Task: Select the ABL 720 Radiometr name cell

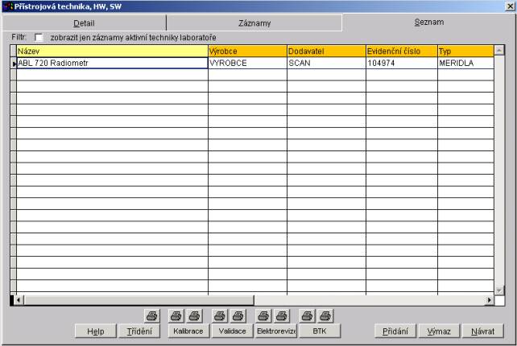Action: (x=111, y=63)
